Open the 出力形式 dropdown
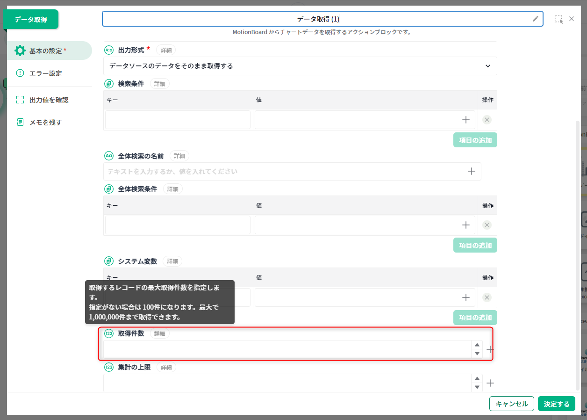The image size is (587, 420). (300, 66)
